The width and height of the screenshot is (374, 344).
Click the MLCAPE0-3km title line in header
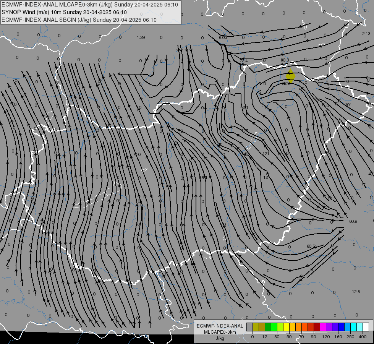[x=90, y=5]
